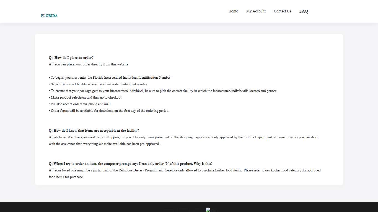Click the 'Order forms will be available' bullet
The width and height of the screenshot is (378, 212).
click(x=109, y=111)
